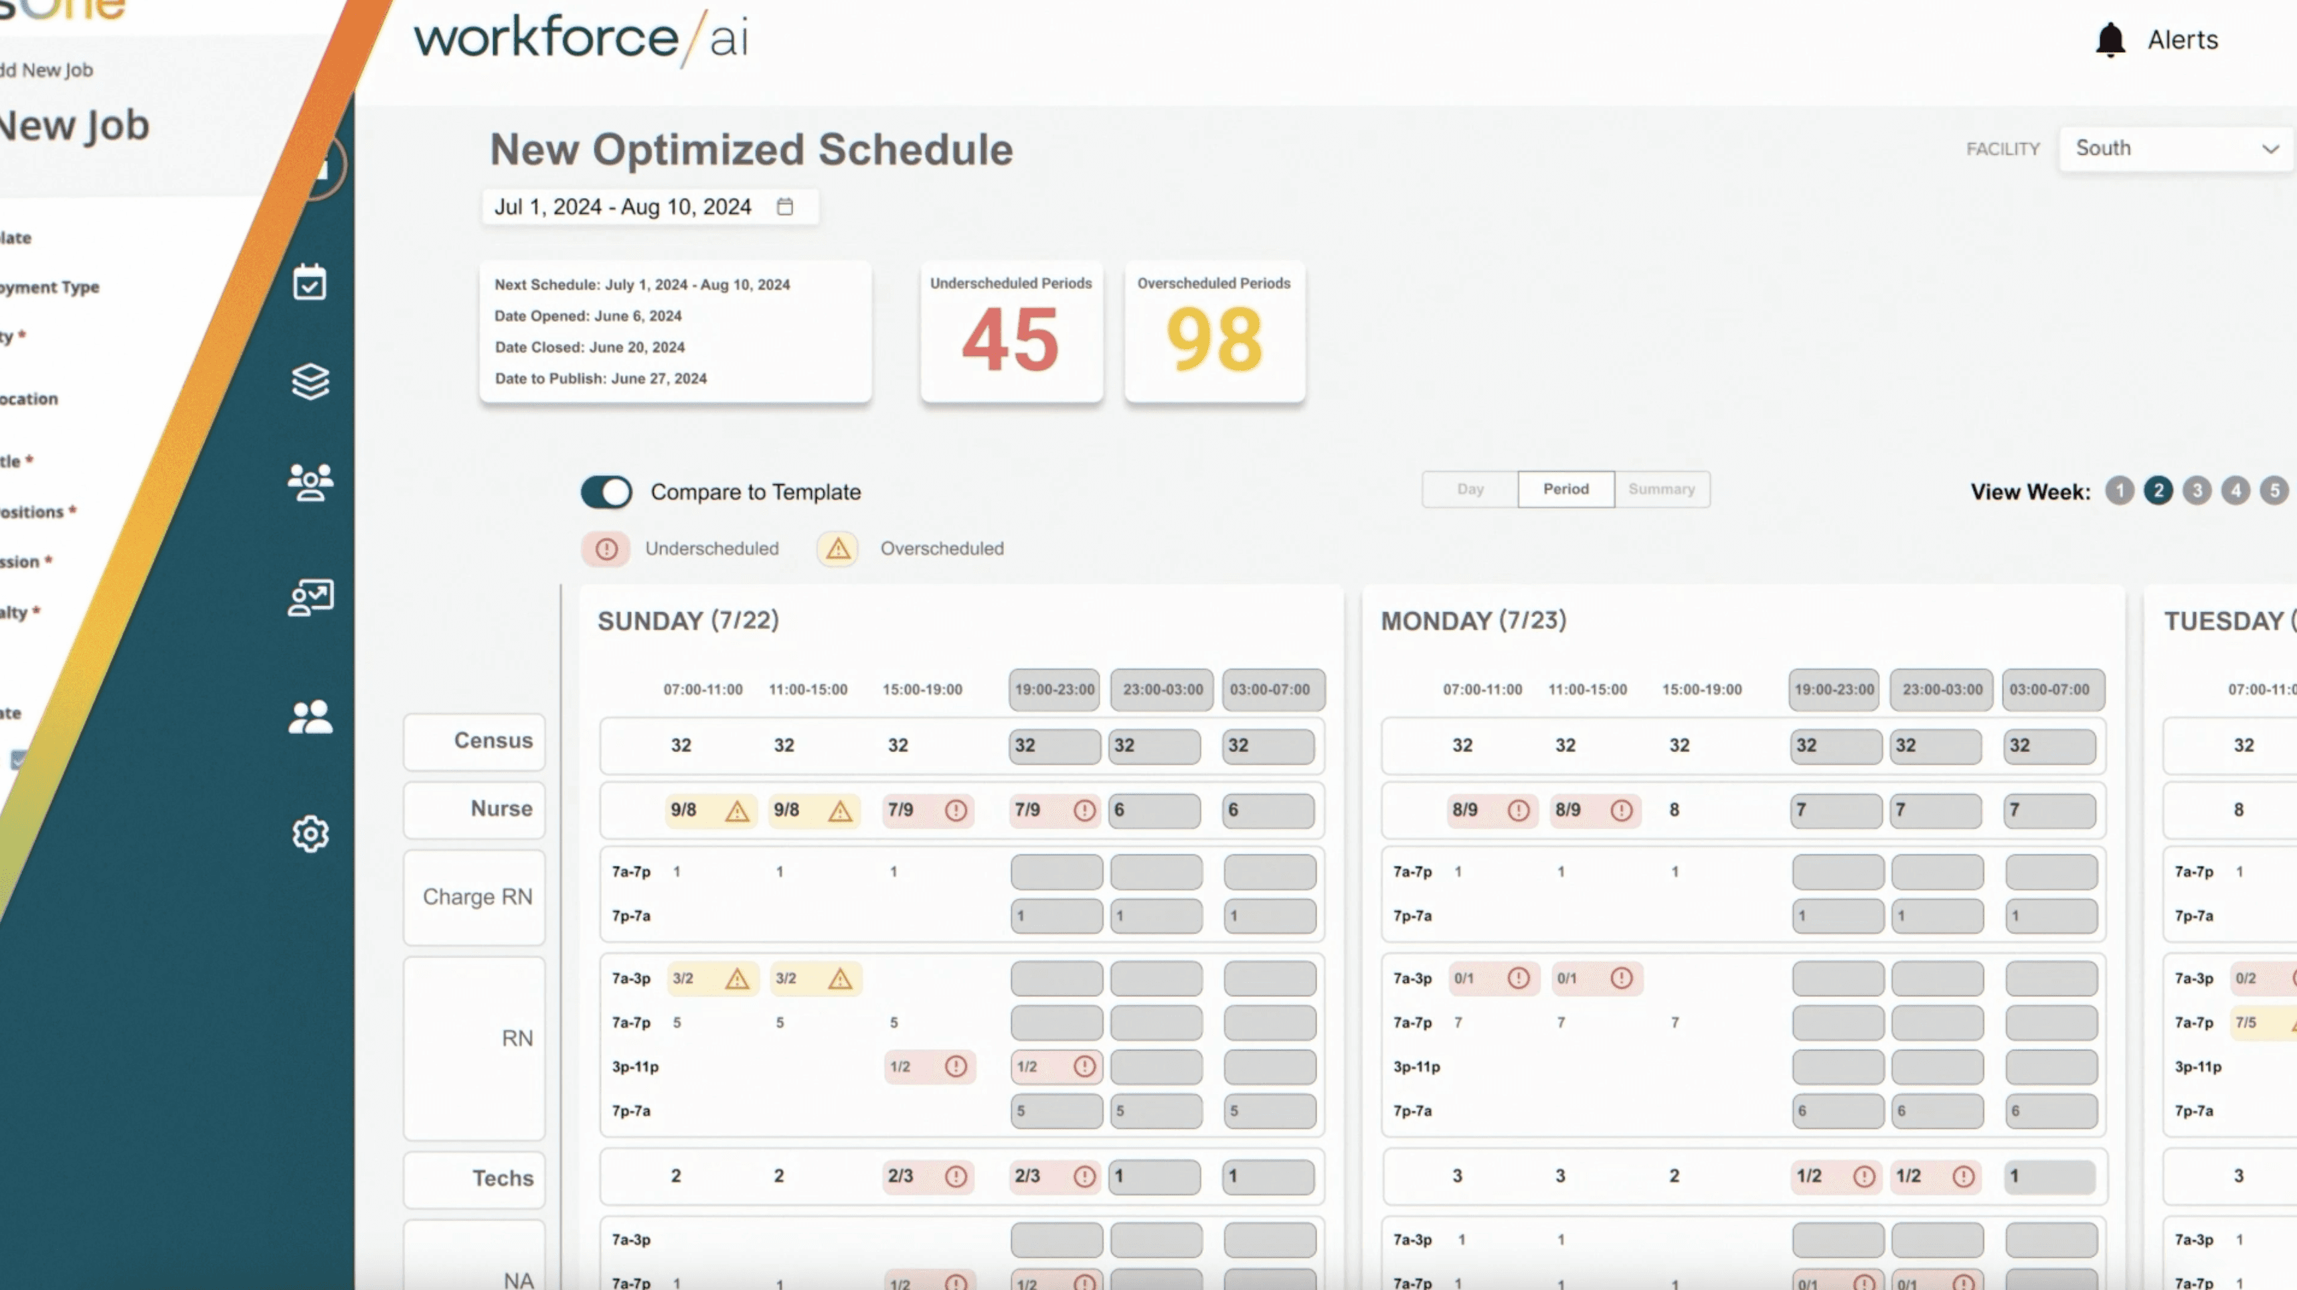The height and width of the screenshot is (1290, 2297).
Task: Click calendar icon in date range field
Action: (x=784, y=207)
